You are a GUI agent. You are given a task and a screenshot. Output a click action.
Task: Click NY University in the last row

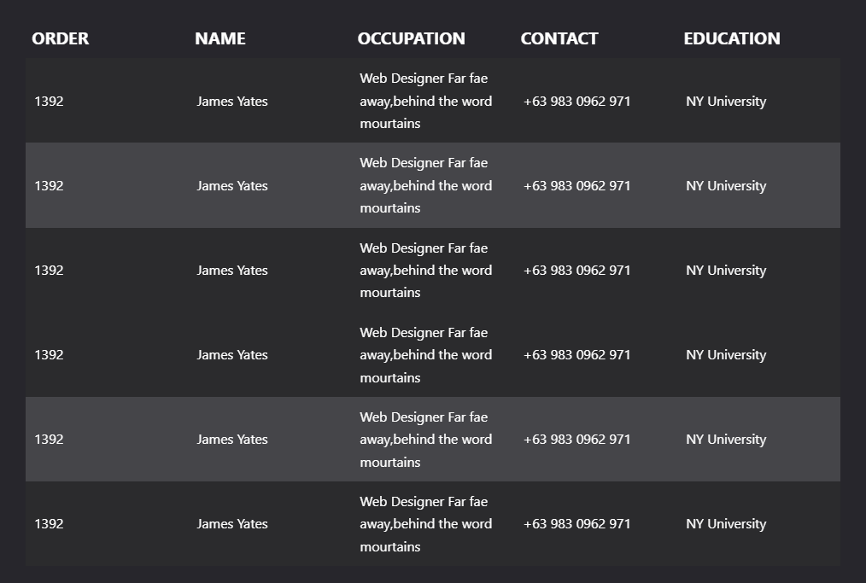tap(725, 523)
